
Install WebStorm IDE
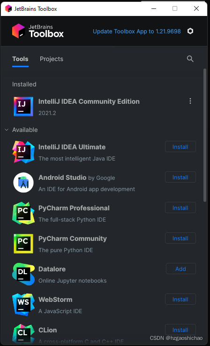(x=180, y=299)
